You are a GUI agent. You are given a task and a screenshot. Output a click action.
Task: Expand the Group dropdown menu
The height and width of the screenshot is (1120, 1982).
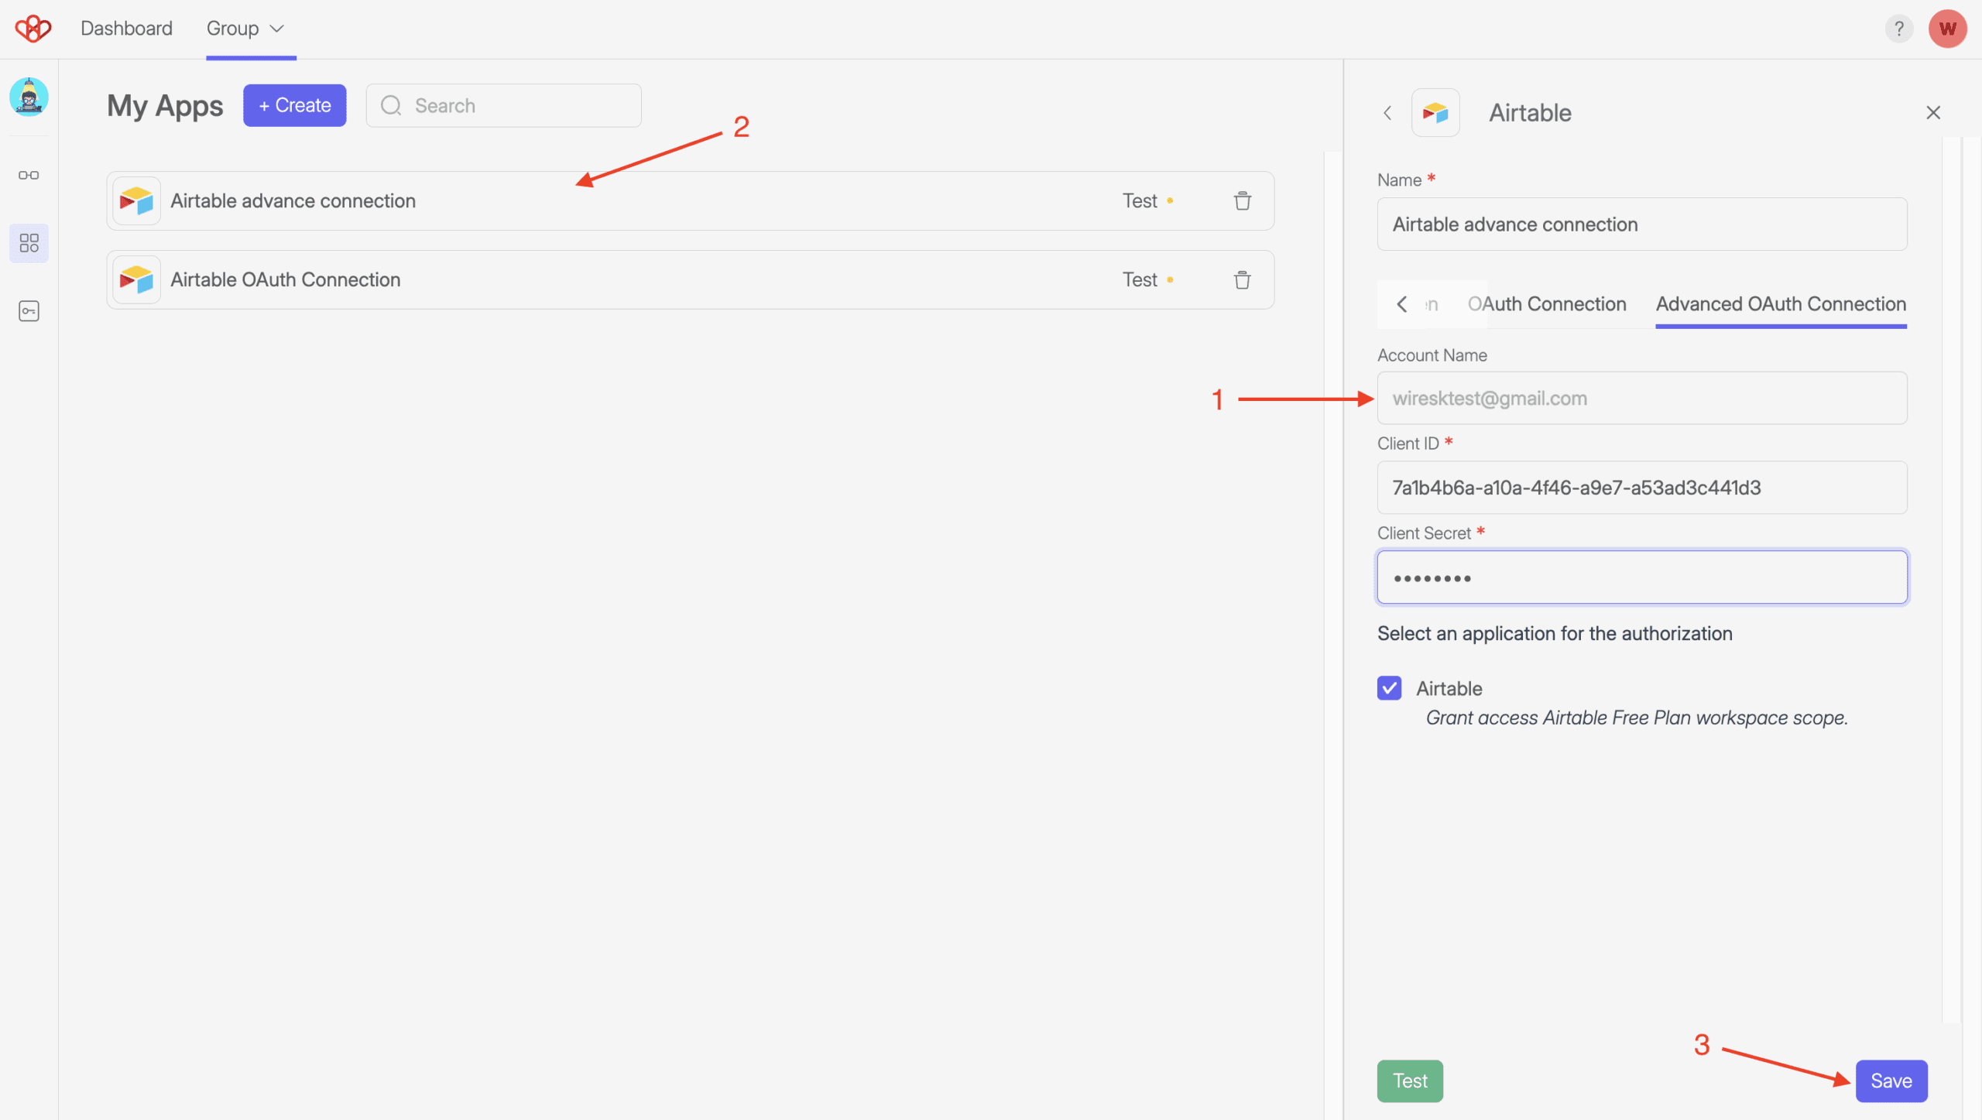(245, 29)
